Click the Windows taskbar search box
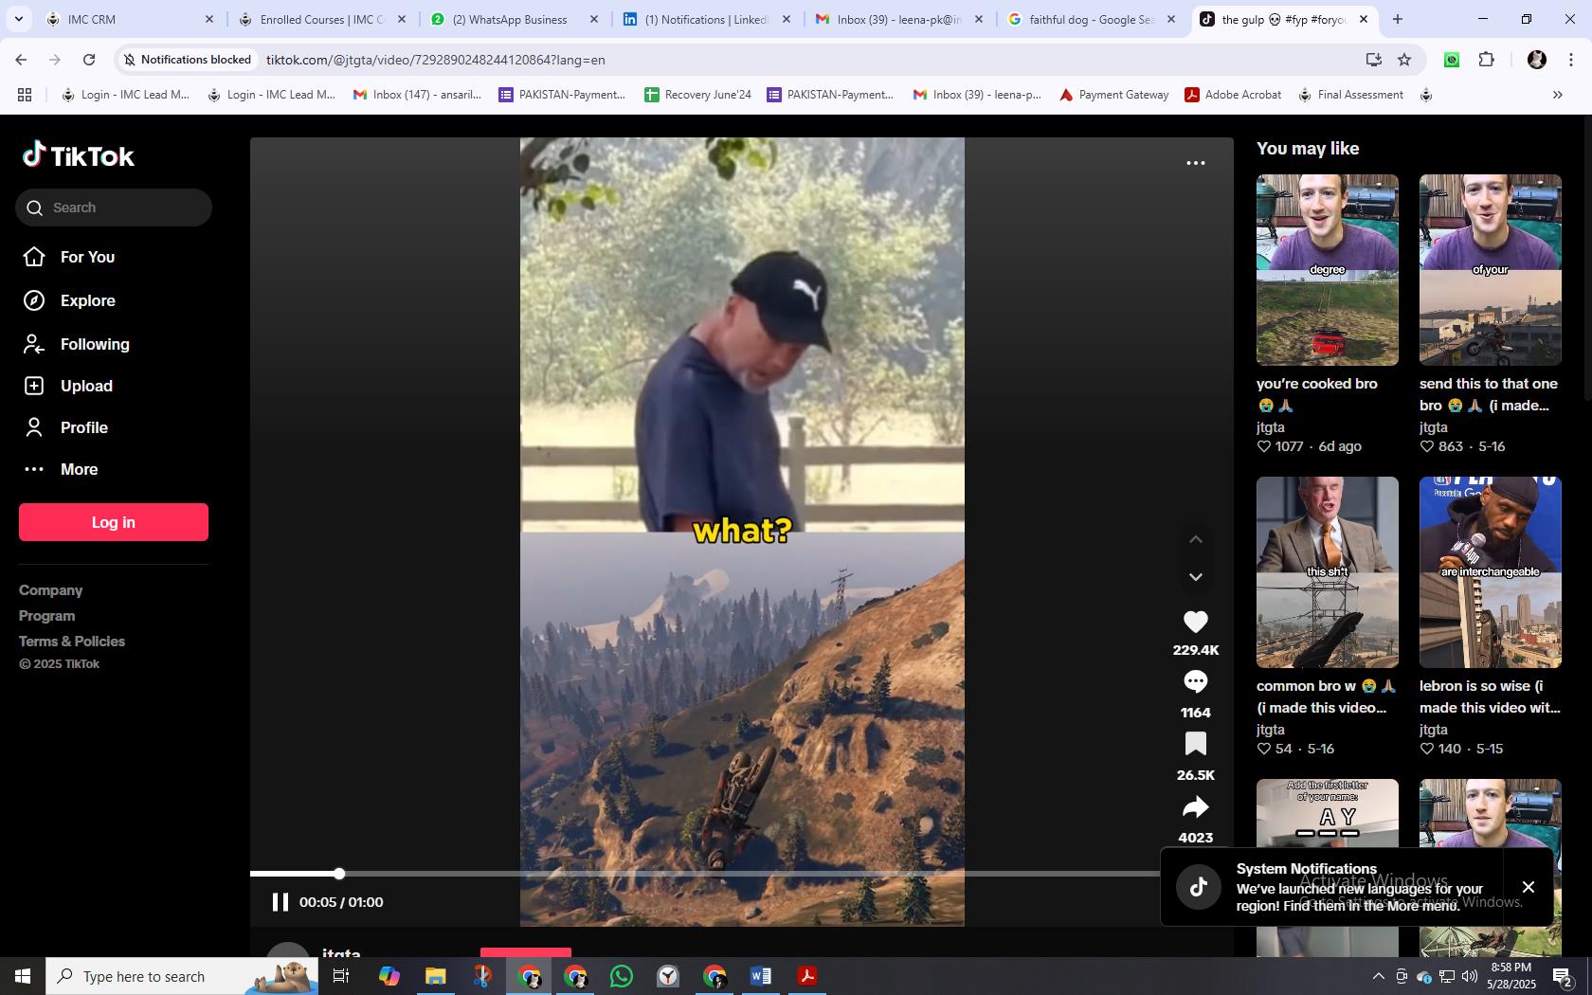 [182, 976]
